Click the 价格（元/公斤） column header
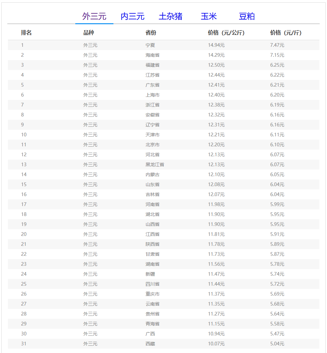Image resolution: width=327 pixels, height=353 pixels. point(226,33)
